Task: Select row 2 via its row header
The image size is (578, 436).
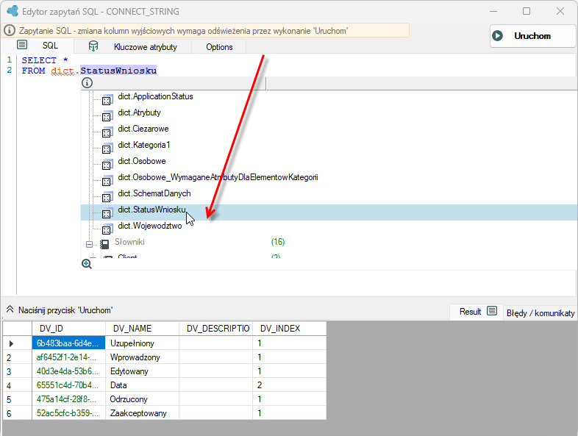Action: (18, 357)
